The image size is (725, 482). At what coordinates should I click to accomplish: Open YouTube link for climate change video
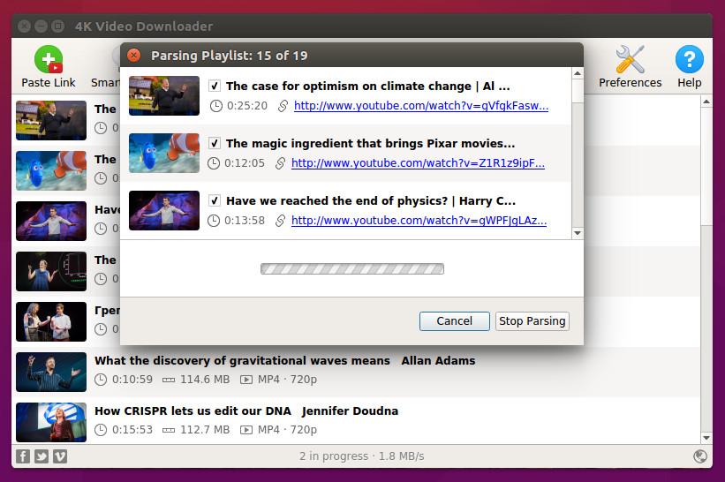[x=420, y=106]
